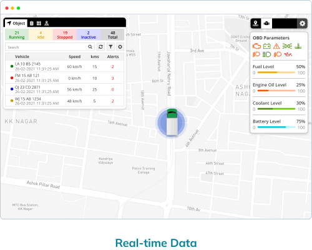This screenshot has height=250, width=312.
Task: Switch to the geofence grid tab
Action: click(x=39, y=23)
